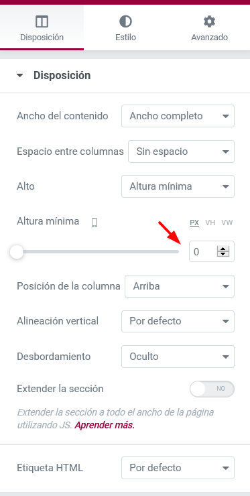Click the stepper arrows in height field

click(223, 251)
